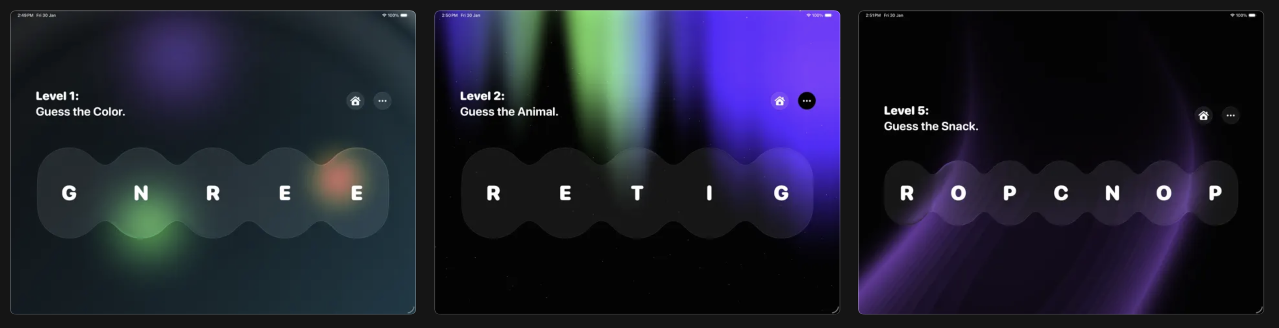The image size is (1279, 328).
Task: Select the last letter P in Level 5
Action: [x=1215, y=193]
